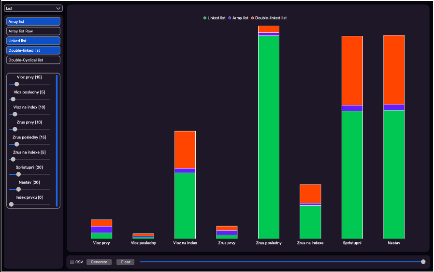Screen dimensions: 434x272
Task: Click the green segment of Zrus posledny bar
Action: pyautogui.click(x=269, y=137)
